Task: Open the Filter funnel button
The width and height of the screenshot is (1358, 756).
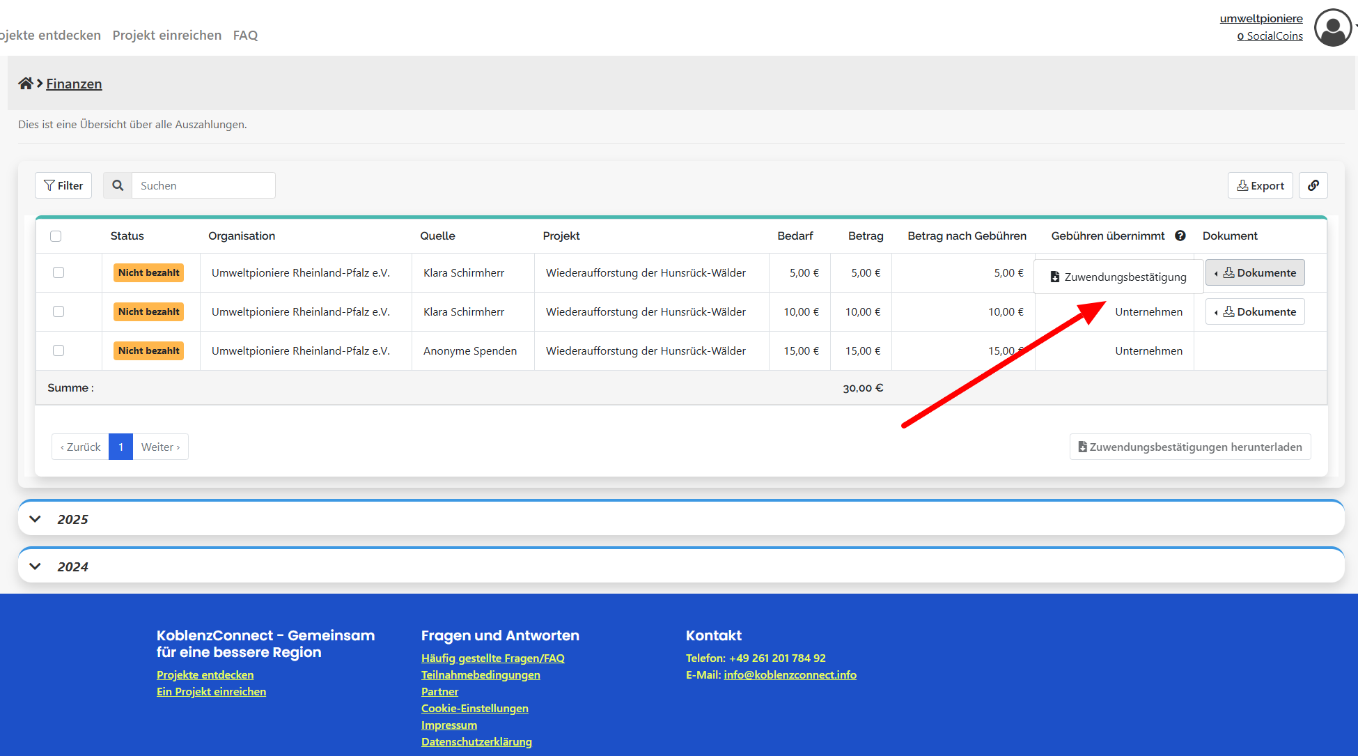Action: pyautogui.click(x=63, y=185)
